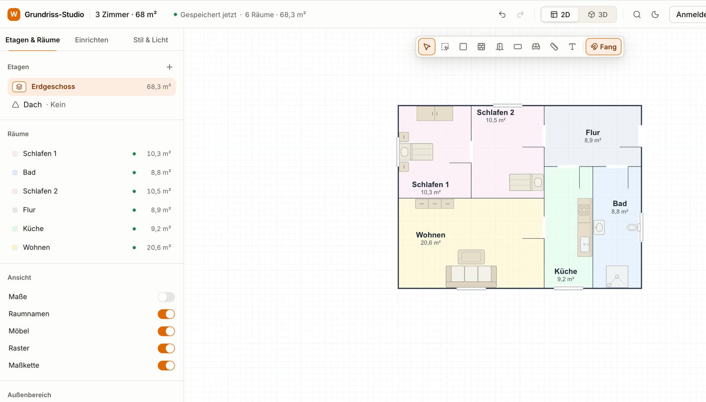
Task: Open the Einrichten tab
Action: pyautogui.click(x=91, y=40)
